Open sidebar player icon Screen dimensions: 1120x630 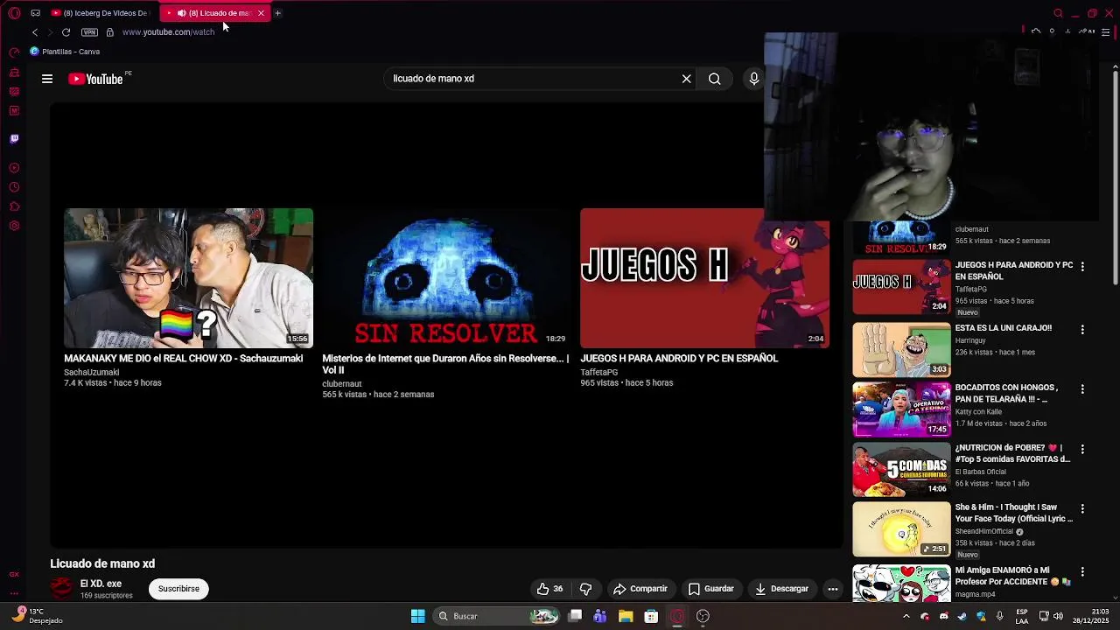[x=14, y=168]
